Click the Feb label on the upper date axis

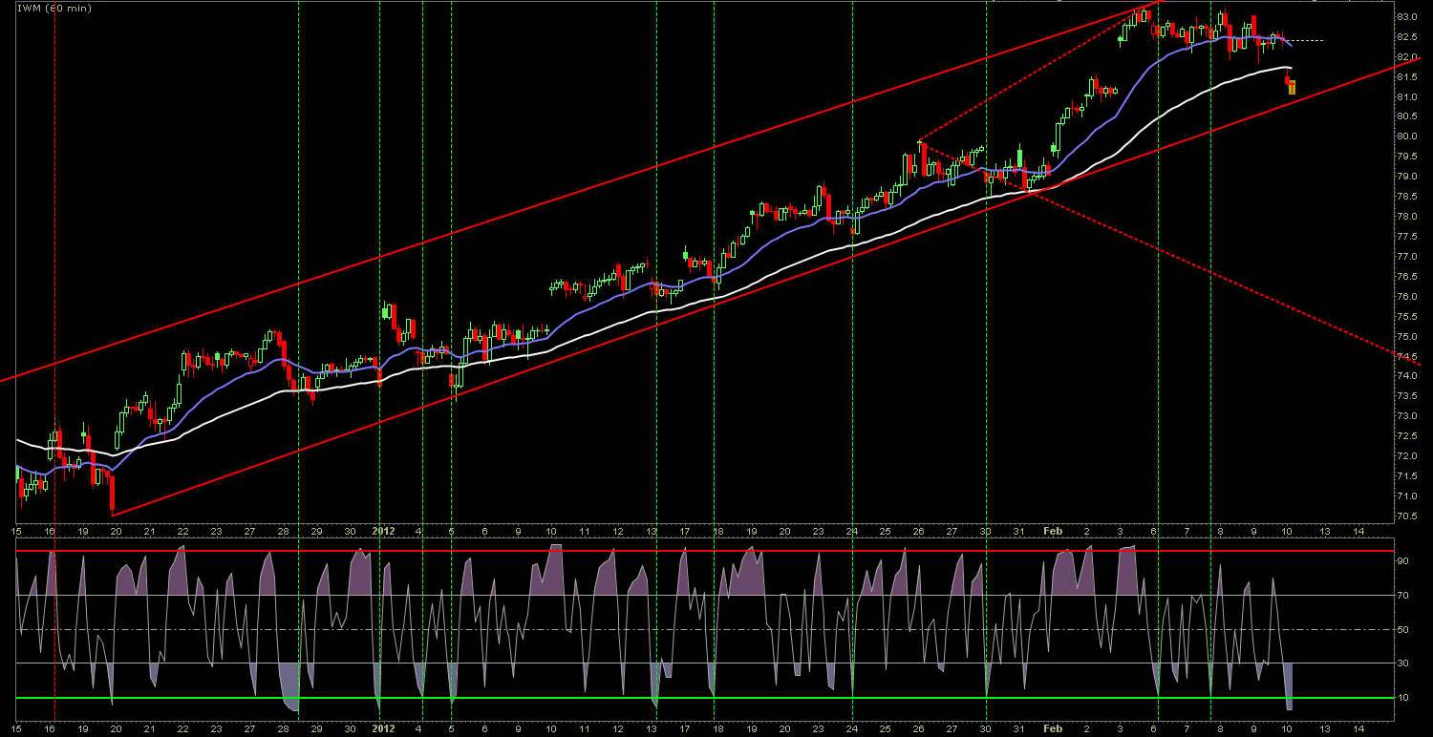point(1052,530)
